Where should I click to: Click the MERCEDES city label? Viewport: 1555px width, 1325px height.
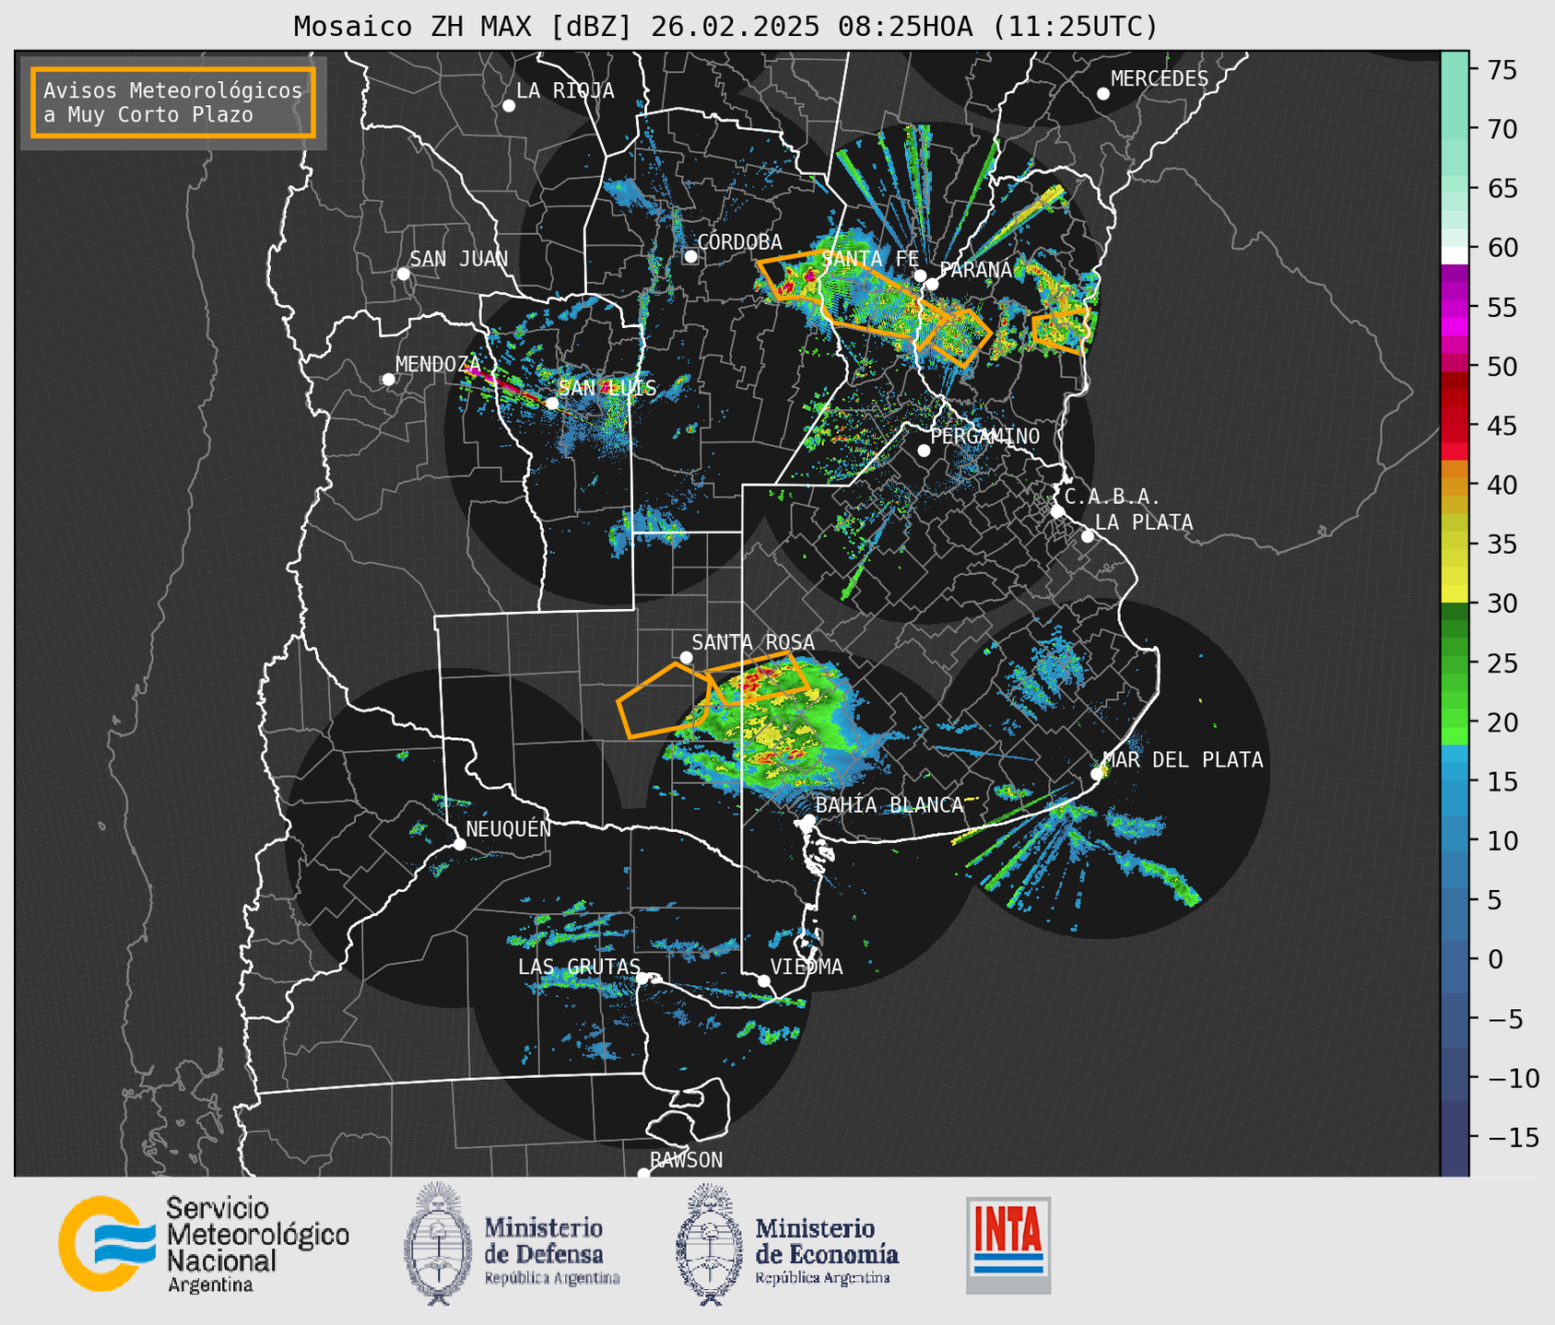pyautogui.click(x=1159, y=78)
